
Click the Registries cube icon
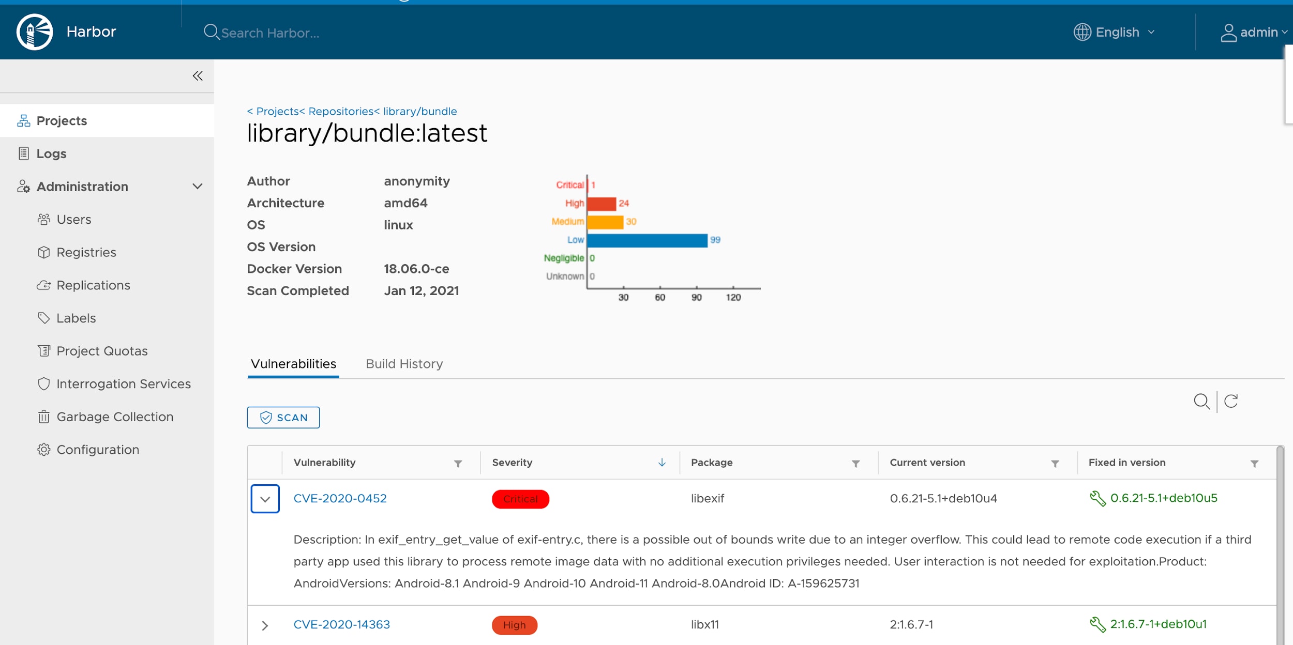tap(44, 252)
